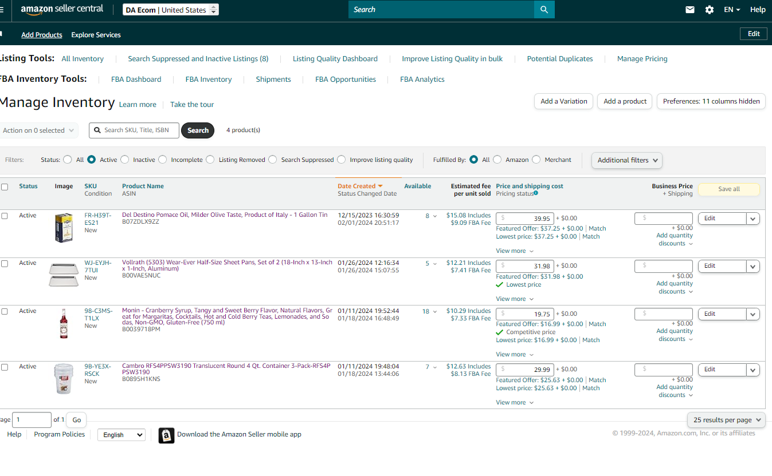The width and height of the screenshot is (772, 476).
Task: Open the Action on 0 selected dropdown
Action: coord(39,130)
